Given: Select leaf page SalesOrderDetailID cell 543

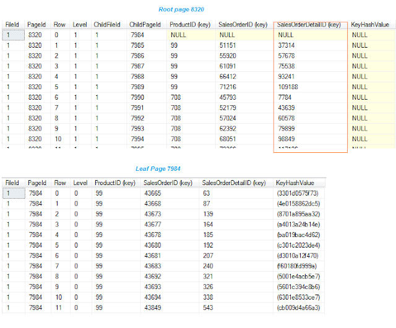Looking at the screenshot, I should click(236, 308).
